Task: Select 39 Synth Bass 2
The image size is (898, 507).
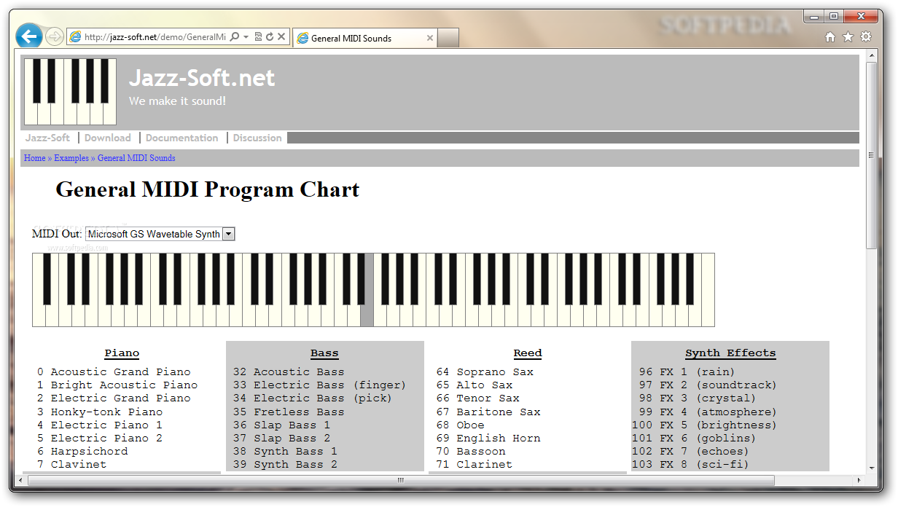Action: click(285, 465)
